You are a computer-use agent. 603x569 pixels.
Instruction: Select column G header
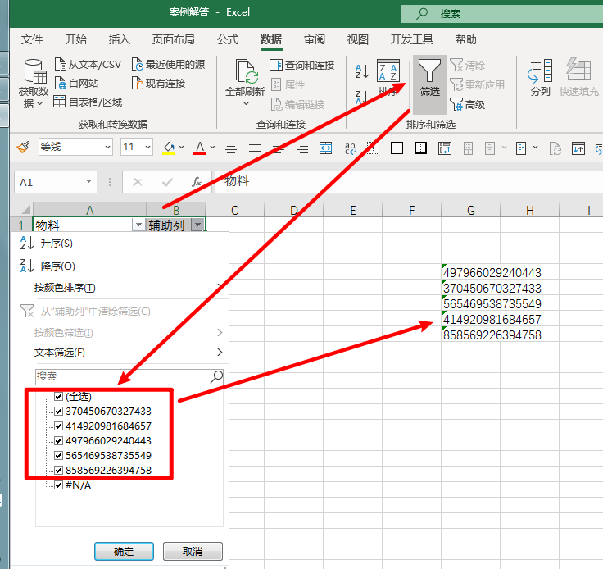tap(471, 210)
